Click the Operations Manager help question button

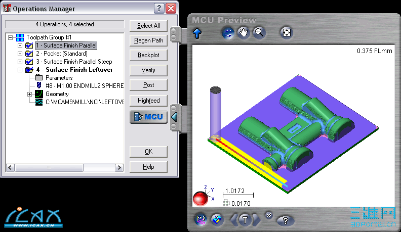(x=159, y=9)
